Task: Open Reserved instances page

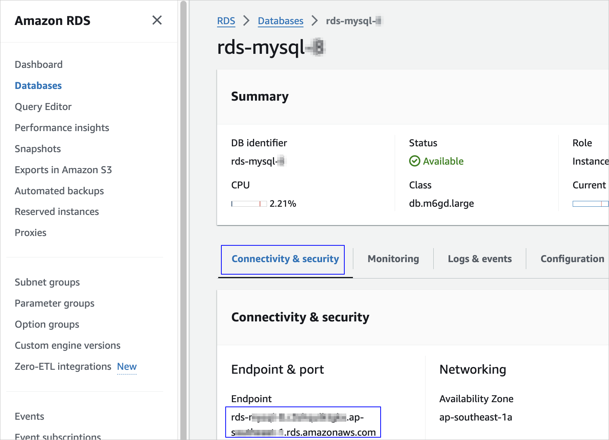Action: click(x=57, y=211)
